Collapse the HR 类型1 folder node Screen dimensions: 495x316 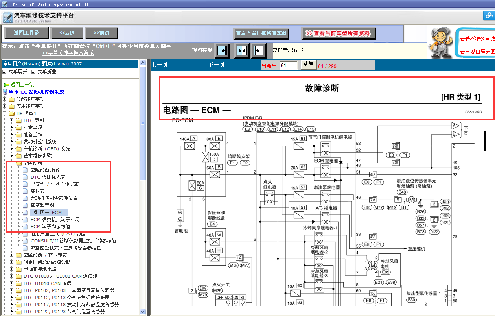[4, 113]
